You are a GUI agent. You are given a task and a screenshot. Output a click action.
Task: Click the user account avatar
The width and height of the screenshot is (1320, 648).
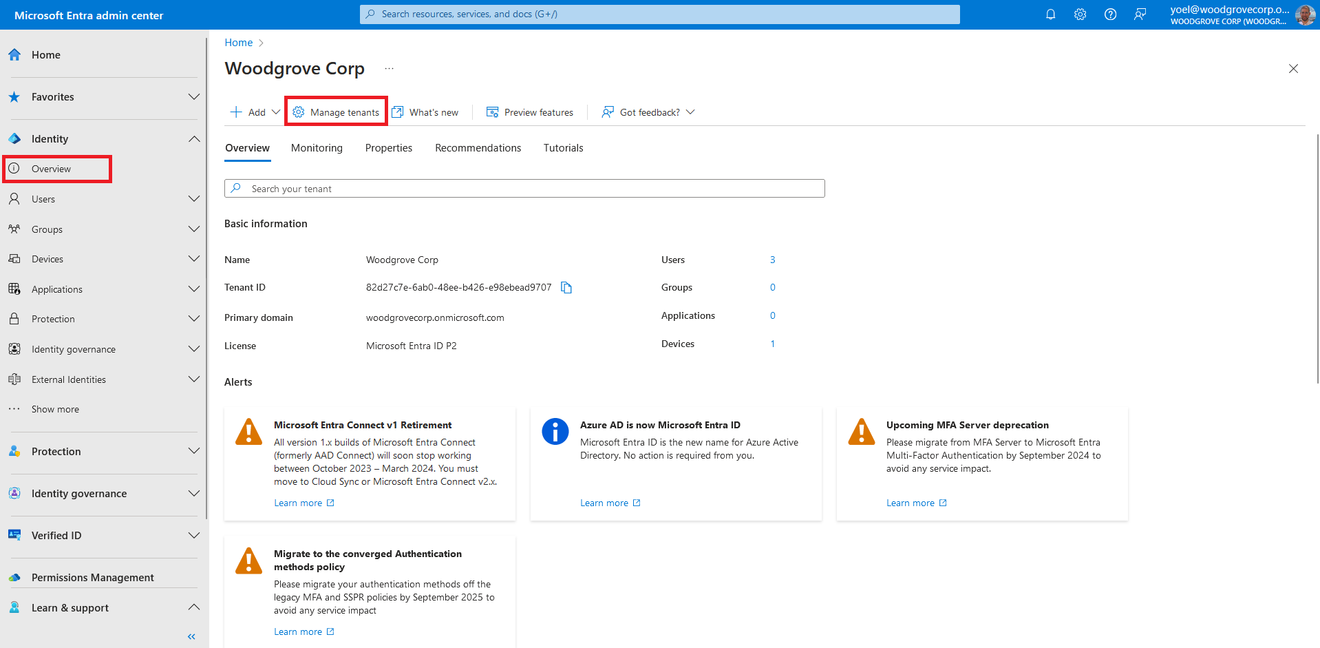[x=1304, y=14]
